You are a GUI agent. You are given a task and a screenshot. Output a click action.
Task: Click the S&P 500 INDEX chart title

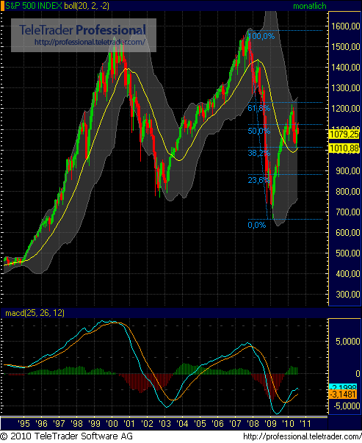tap(34, 6)
